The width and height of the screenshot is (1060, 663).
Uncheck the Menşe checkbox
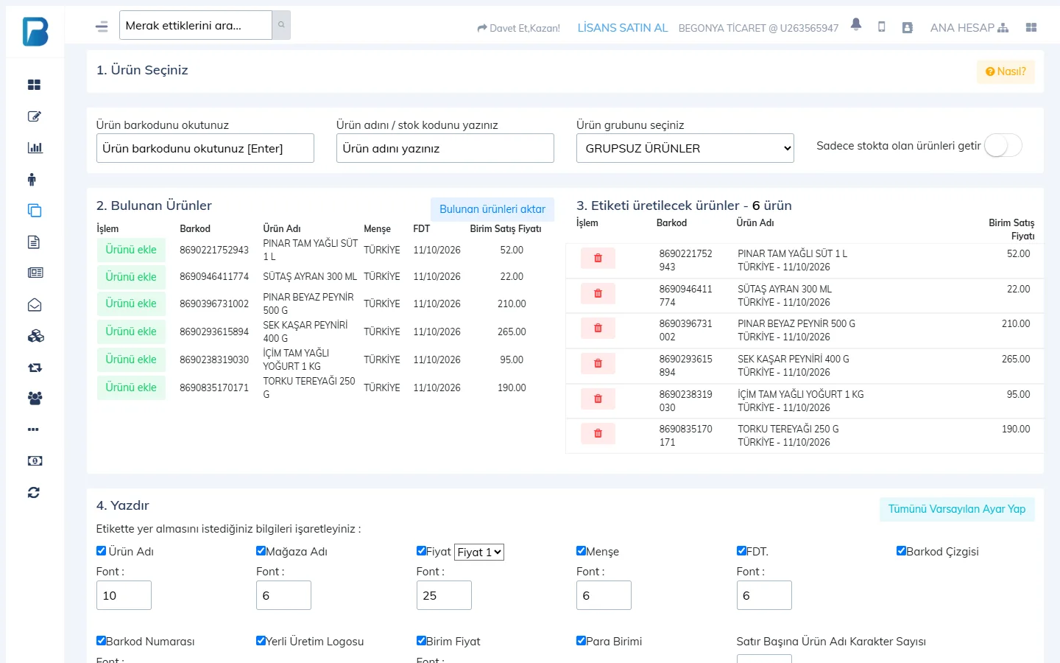(x=581, y=550)
